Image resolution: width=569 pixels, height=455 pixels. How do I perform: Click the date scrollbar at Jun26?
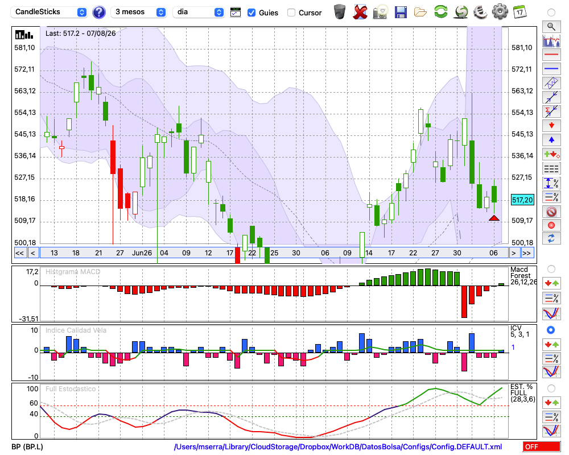pyautogui.click(x=142, y=253)
